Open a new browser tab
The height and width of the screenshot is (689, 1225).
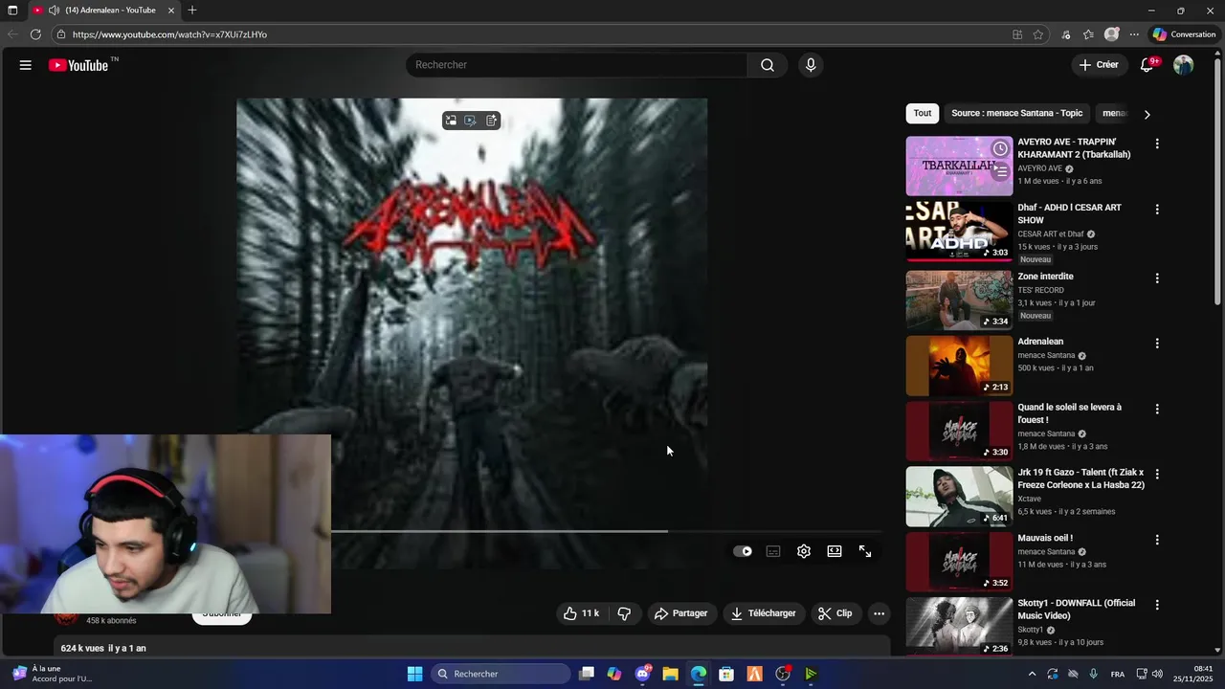point(192,11)
